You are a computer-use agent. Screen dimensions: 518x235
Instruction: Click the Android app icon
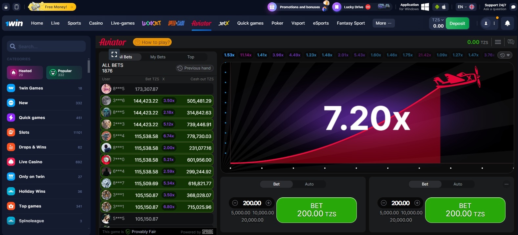[x=437, y=7]
